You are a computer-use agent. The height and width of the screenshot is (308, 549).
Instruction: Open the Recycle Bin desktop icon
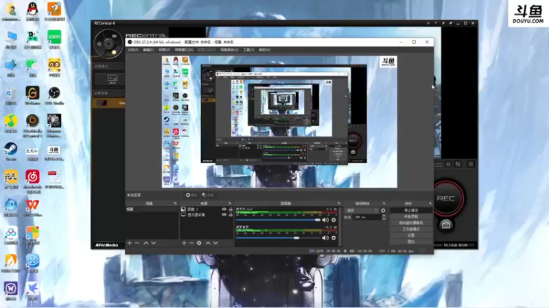click(x=11, y=96)
